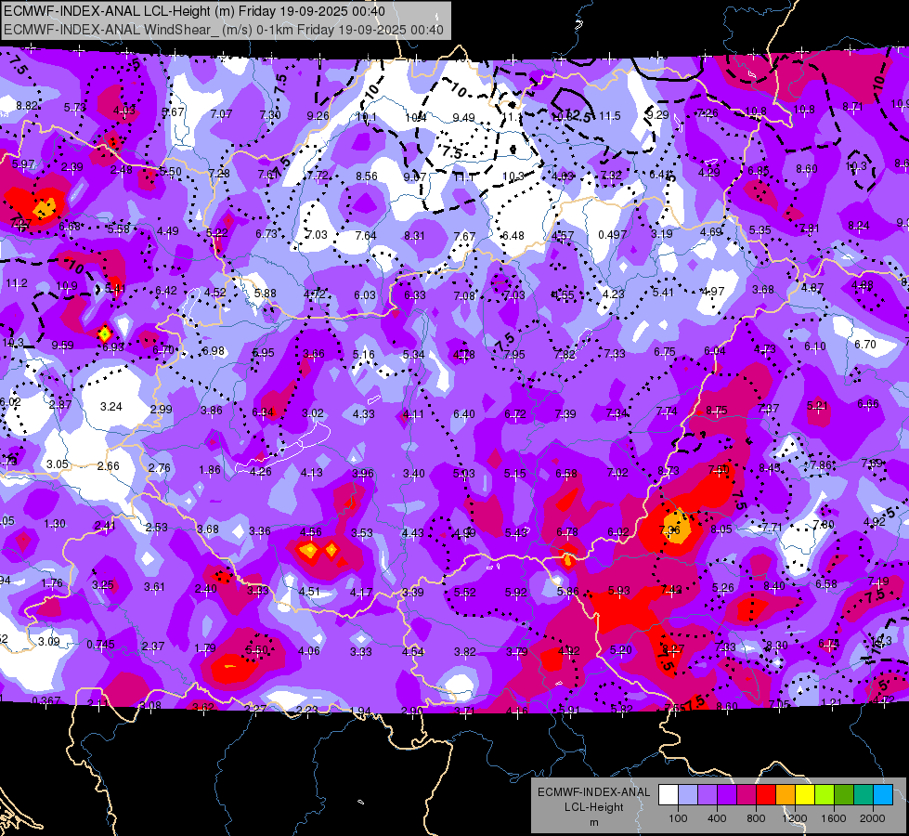This screenshot has height=836, width=909.
Task: Click the grid value 3.24
Action: click(110, 407)
